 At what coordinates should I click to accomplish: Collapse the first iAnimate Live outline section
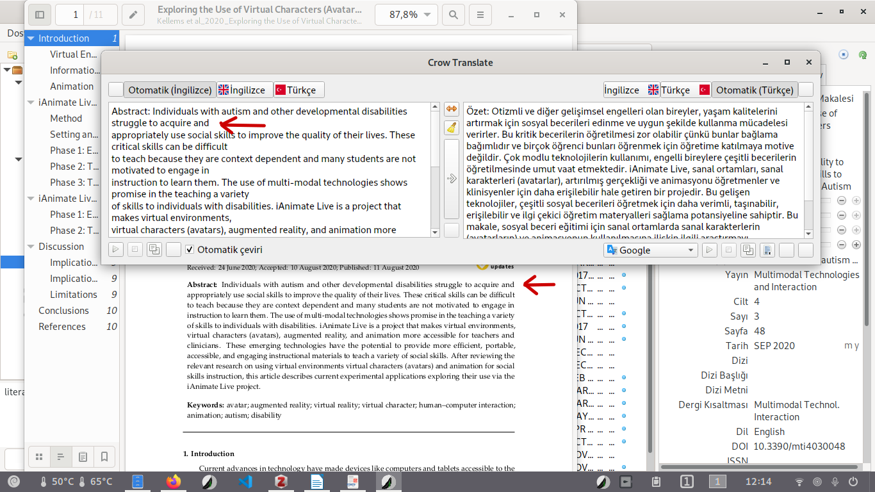pyautogui.click(x=31, y=102)
